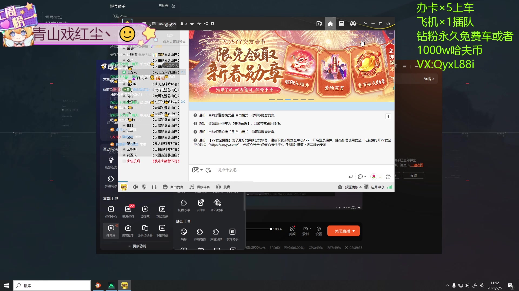
Task: Open Windows Start menu
Action: tap(6, 286)
